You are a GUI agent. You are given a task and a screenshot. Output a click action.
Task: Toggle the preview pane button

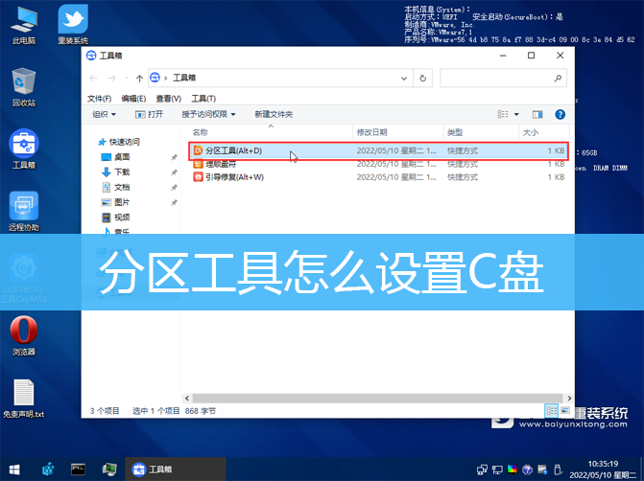(x=537, y=114)
